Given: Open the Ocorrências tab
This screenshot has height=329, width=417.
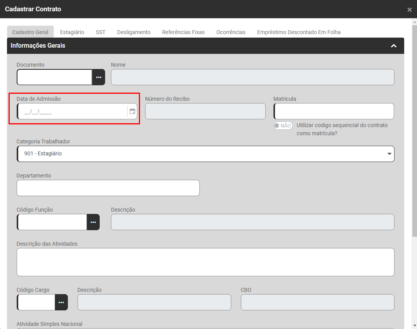Looking at the screenshot, I should [x=231, y=32].
